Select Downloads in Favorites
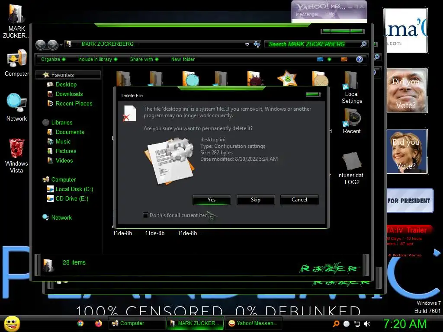 click(x=69, y=94)
